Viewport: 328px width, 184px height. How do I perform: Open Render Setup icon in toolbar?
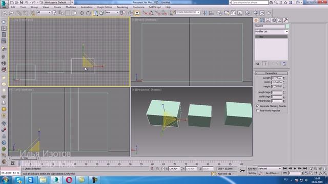[x=256, y=13]
